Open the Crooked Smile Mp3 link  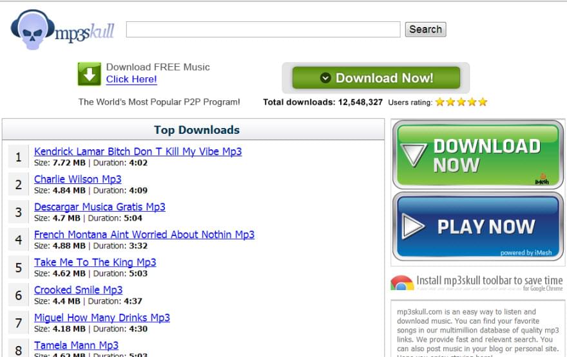point(79,290)
